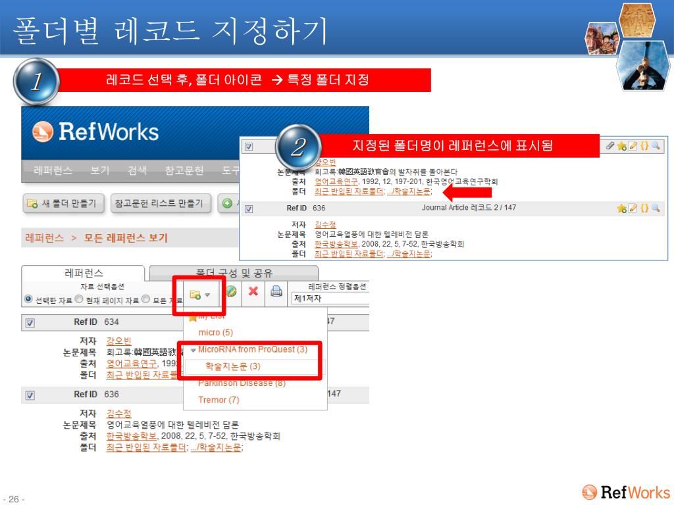Click the magnifier icon on record 2 / 147

pos(656,208)
